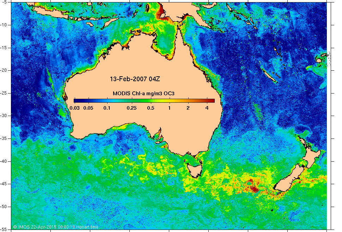Viewport: 342px width, 232px height.
Task: Click the IMOS copyright timestamp text
Action: coord(56,227)
